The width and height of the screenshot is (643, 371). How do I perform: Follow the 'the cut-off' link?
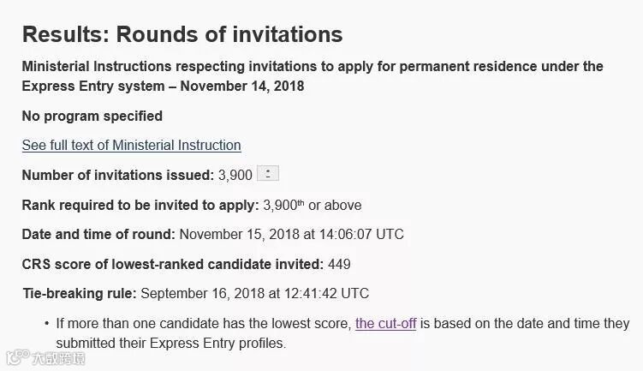(385, 323)
